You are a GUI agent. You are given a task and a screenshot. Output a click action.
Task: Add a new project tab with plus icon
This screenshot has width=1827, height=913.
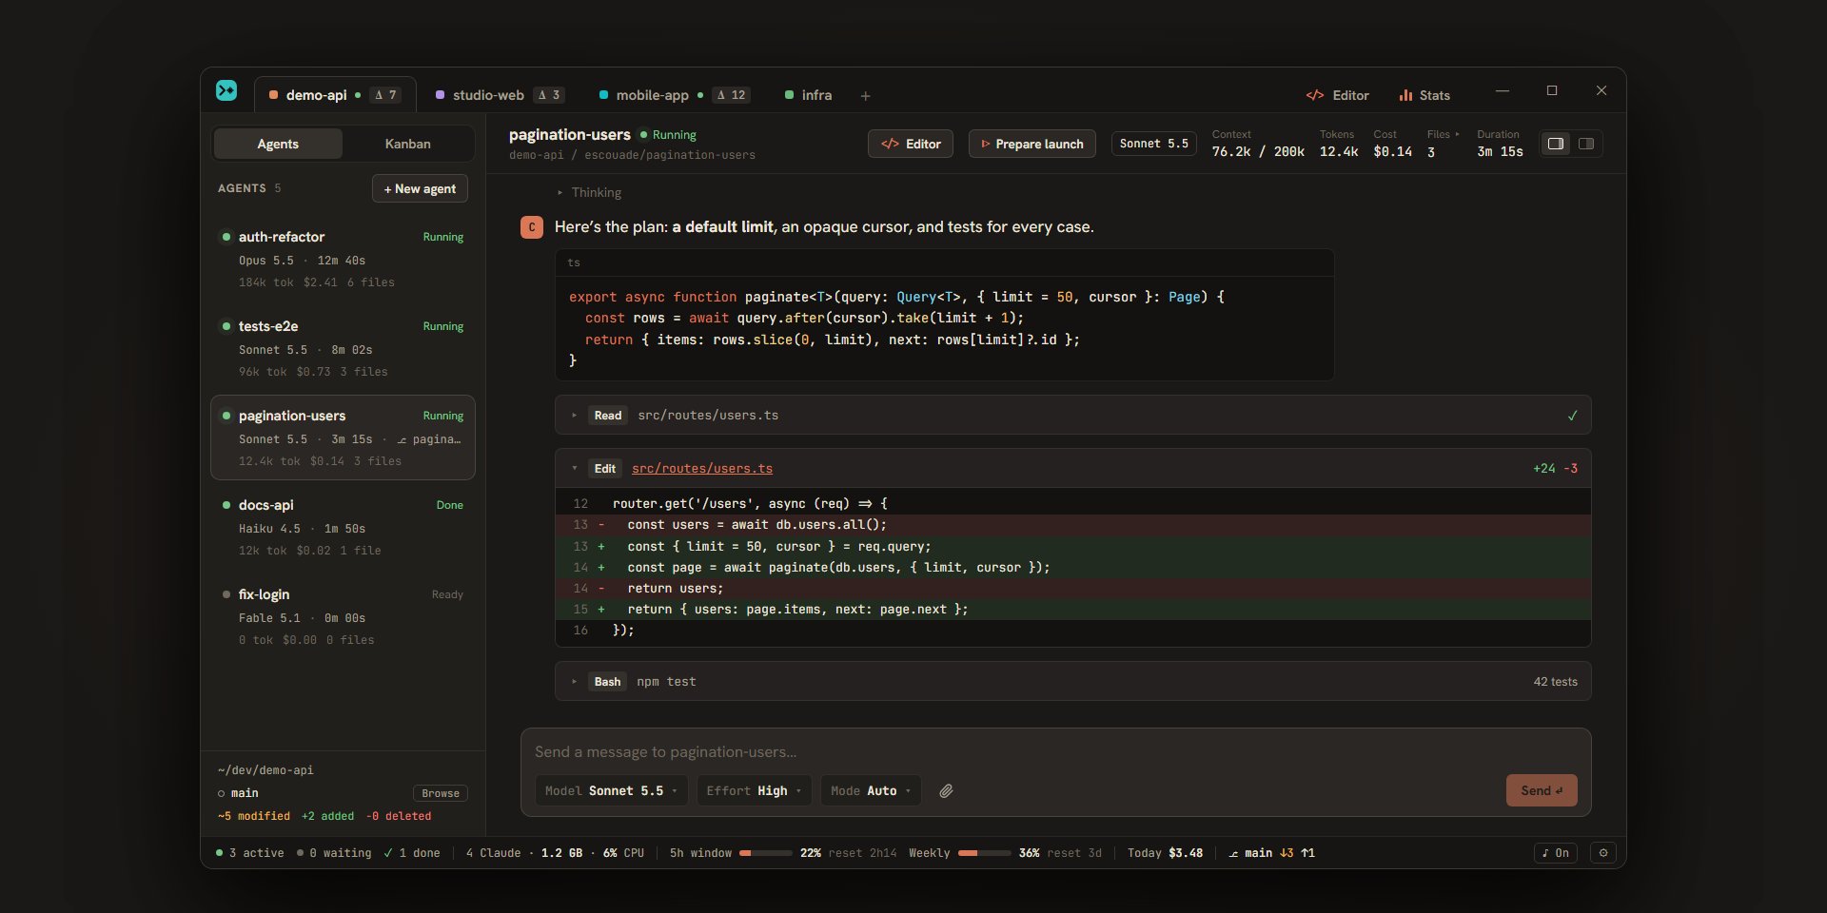[865, 96]
